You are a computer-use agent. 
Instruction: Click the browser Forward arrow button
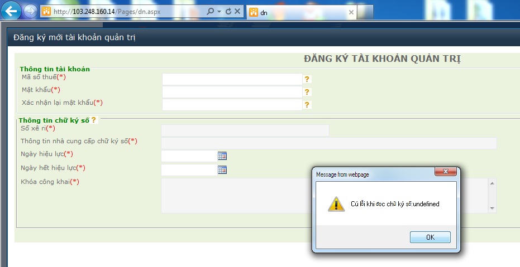click(30, 11)
